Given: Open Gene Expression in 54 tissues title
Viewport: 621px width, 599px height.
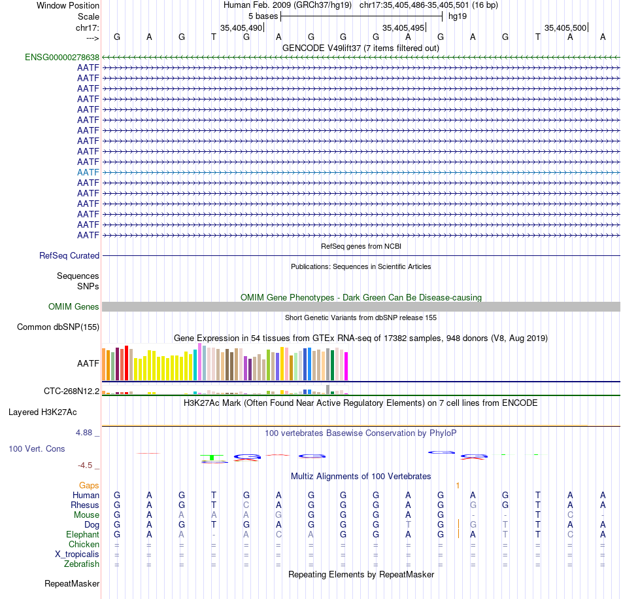Looking at the screenshot, I should pyautogui.click(x=361, y=338).
